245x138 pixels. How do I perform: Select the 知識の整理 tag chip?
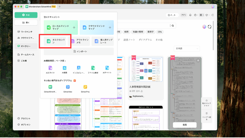pyautogui.click(x=138, y=32)
